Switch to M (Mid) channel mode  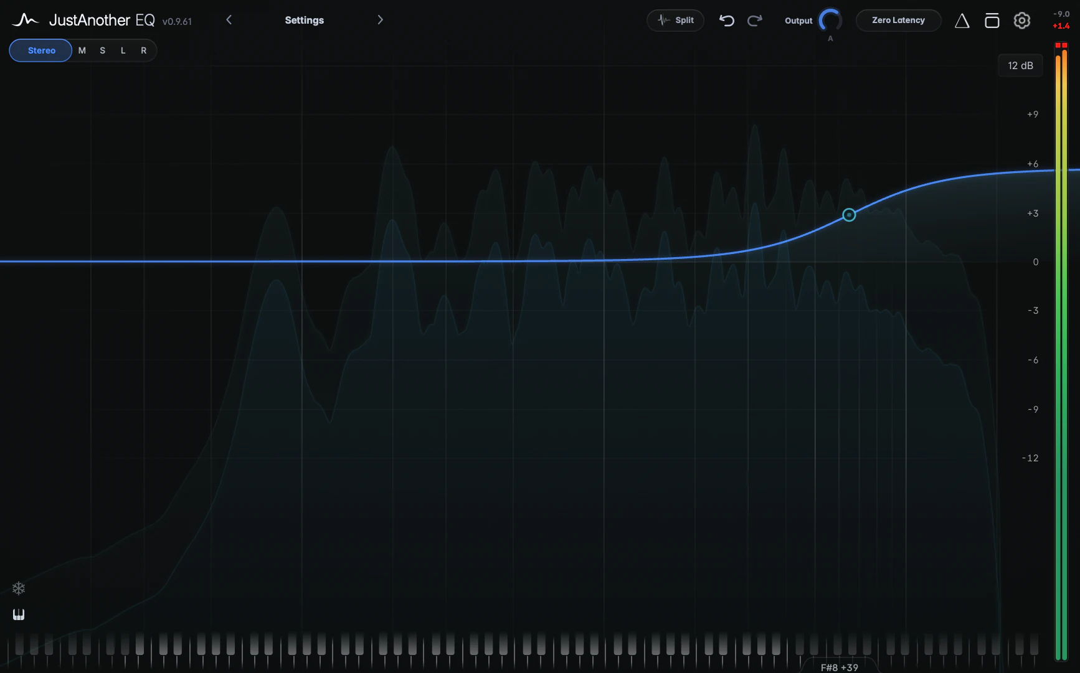(x=82, y=50)
